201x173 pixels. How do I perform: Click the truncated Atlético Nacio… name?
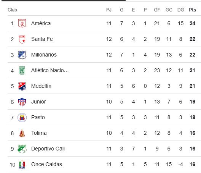tap(50, 70)
